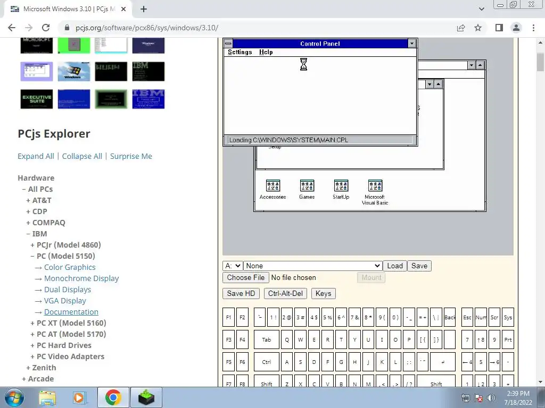The image size is (545, 408).
Task: Click the Save HD button
Action: [241, 293]
